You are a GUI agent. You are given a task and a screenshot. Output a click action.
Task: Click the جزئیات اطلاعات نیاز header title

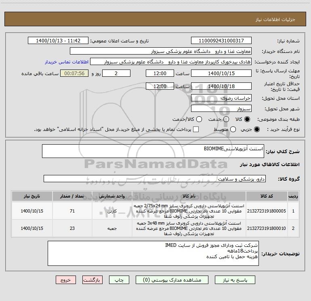(x=275, y=19)
